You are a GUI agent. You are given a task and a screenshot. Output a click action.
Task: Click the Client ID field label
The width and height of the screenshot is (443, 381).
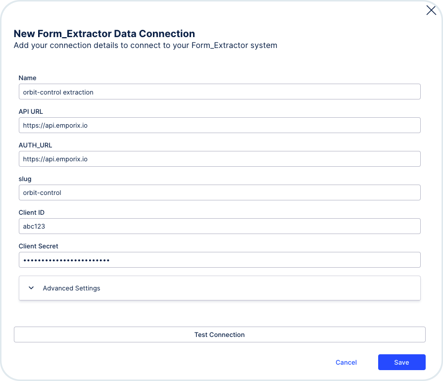[32, 212]
